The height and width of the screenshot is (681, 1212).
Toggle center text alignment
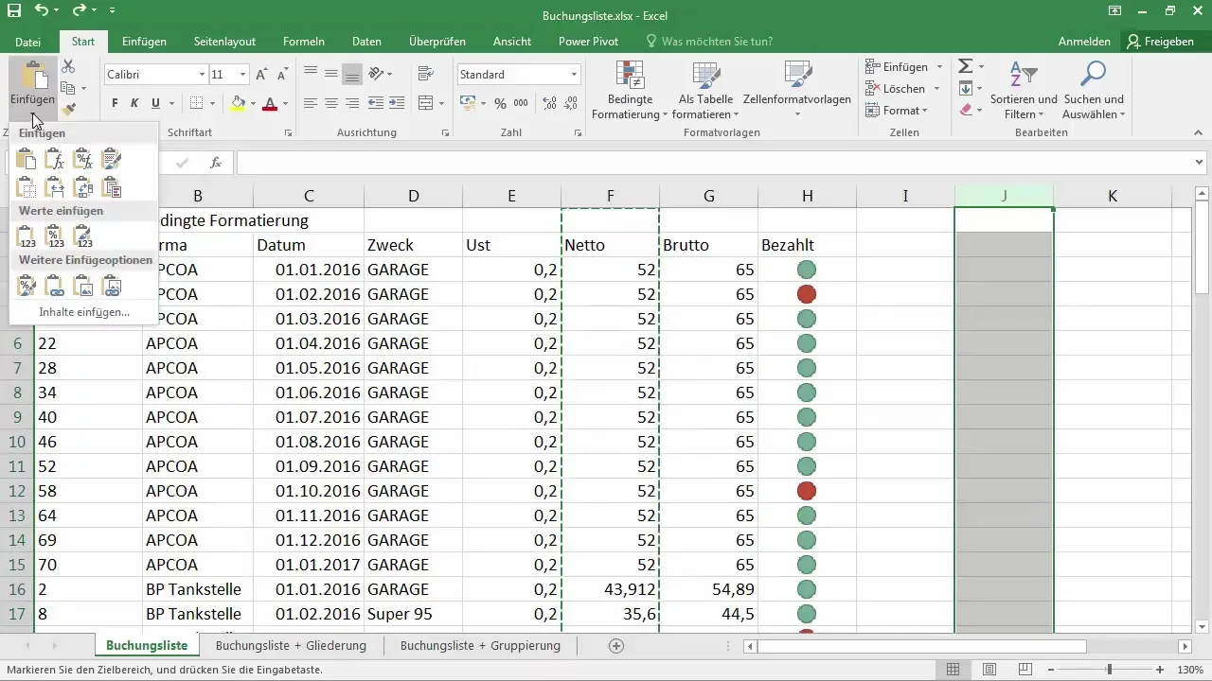(331, 103)
